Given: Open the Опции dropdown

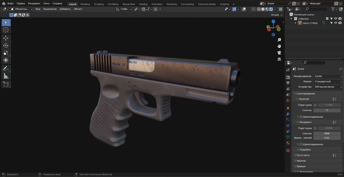Looking at the screenshot, I should 276,15.
